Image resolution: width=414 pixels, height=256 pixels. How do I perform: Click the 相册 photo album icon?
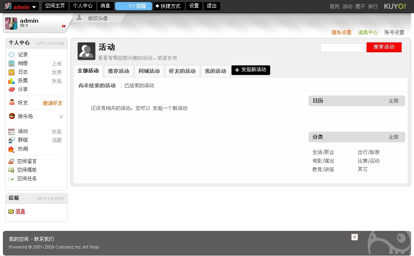tap(12, 63)
